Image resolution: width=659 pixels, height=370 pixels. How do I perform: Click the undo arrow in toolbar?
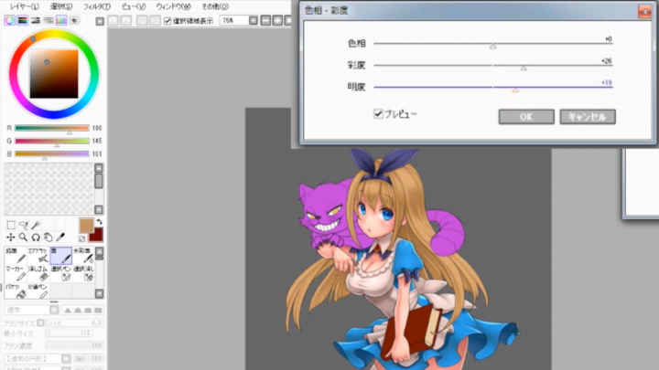point(113,20)
